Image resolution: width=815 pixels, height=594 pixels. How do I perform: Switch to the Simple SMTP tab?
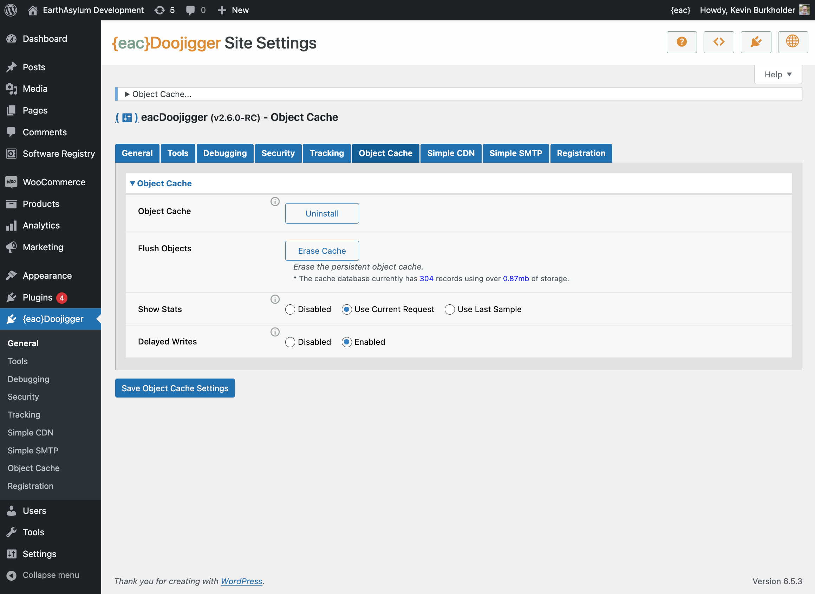[516, 153]
